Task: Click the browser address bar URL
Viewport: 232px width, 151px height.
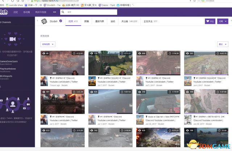Action: point(57,1)
